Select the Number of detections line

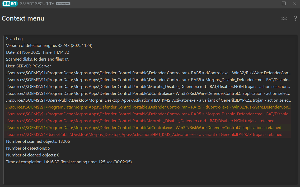coord(28,148)
